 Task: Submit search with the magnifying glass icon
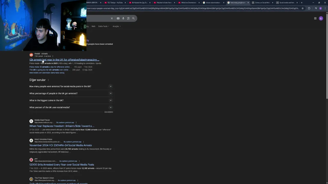pyautogui.click(x=134, y=18)
